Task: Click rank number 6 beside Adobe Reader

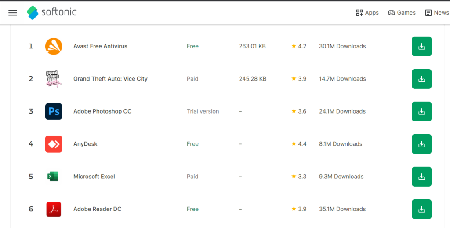Action: [31, 209]
